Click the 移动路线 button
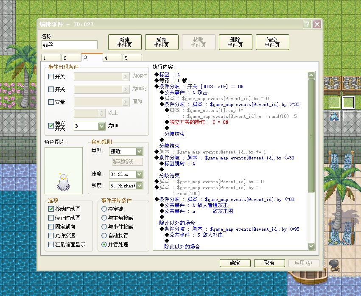The image size is (361, 296). [x=127, y=162]
